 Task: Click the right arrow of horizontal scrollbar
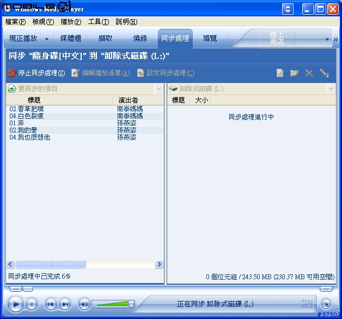coord(159,264)
